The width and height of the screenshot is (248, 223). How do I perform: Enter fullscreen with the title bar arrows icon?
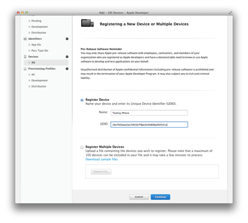(x=230, y=13)
